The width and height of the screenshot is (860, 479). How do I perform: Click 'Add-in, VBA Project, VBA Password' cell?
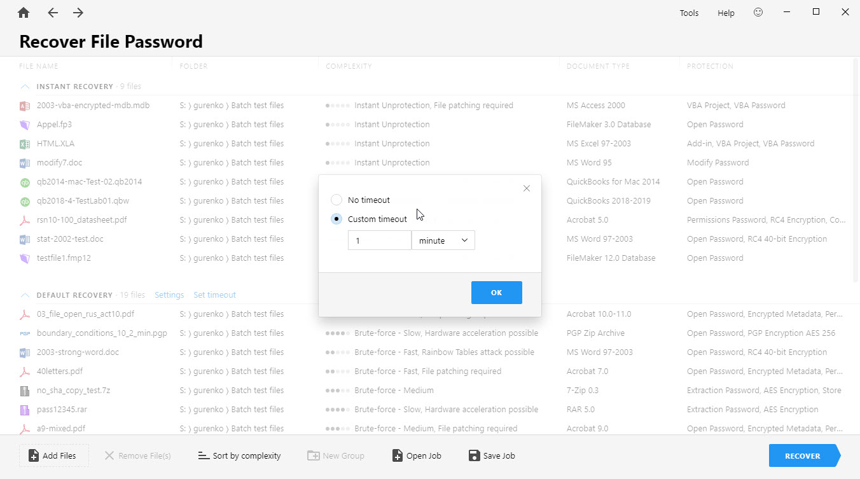click(x=751, y=144)
